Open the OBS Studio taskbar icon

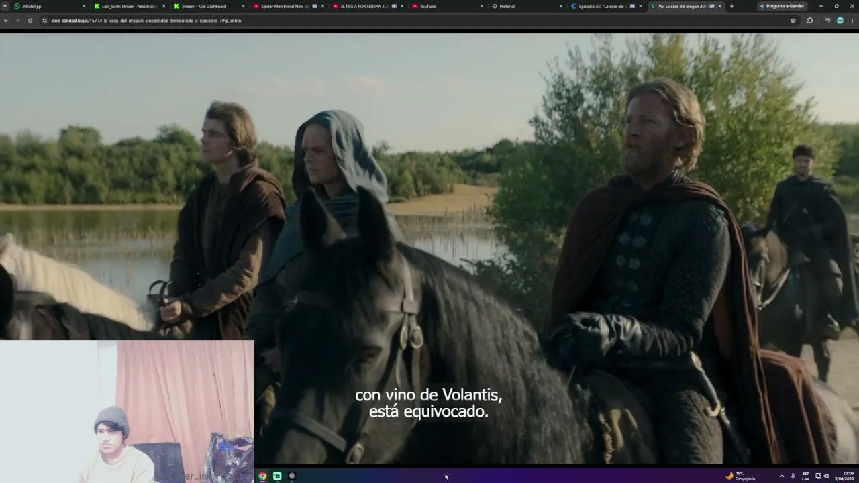click(292, 476)
